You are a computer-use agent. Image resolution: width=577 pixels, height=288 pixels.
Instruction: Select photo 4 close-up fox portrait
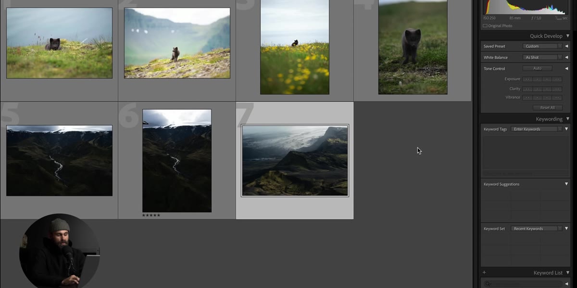(x=413, y=47)
